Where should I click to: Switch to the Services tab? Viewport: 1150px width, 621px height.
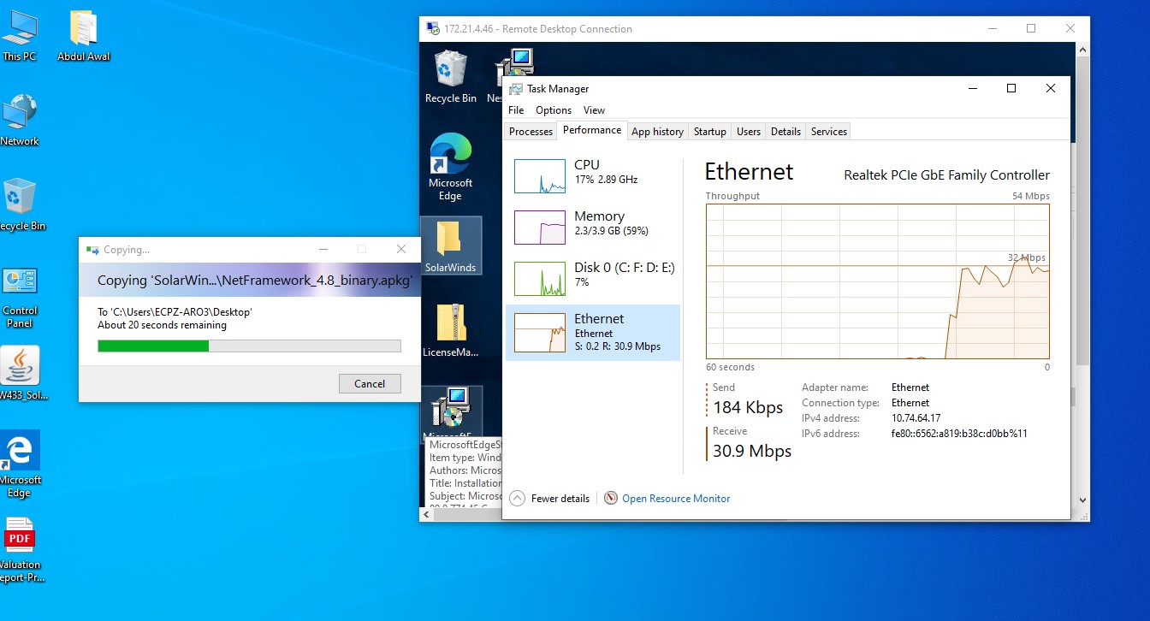click(829, 132)
